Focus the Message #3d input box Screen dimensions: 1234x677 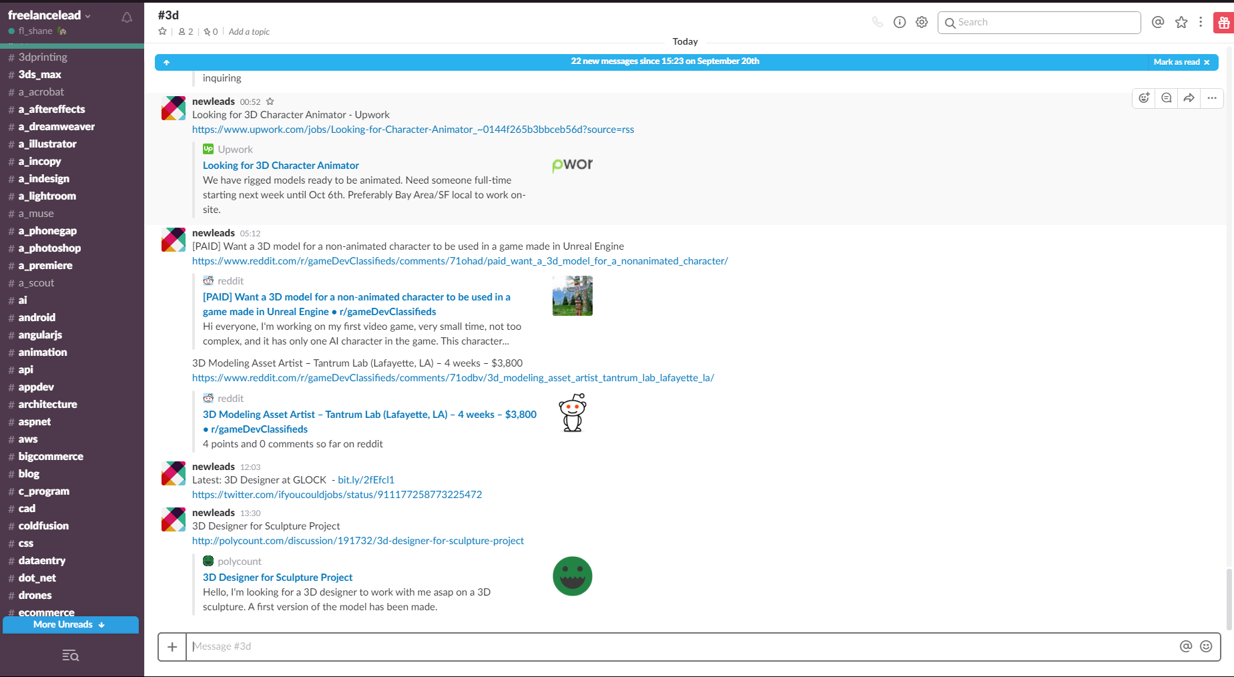click(x=681, y=646)
